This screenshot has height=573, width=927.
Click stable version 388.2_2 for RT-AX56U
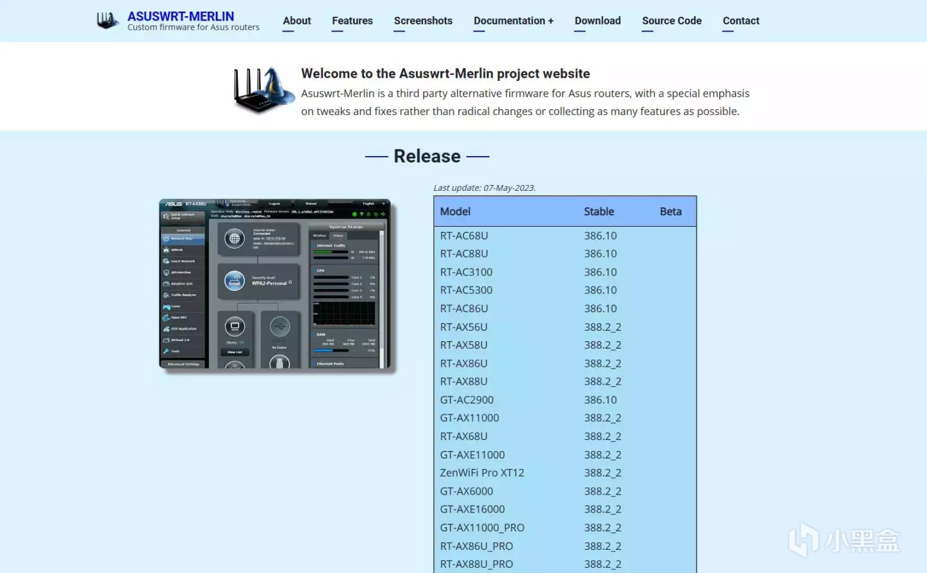603,327
